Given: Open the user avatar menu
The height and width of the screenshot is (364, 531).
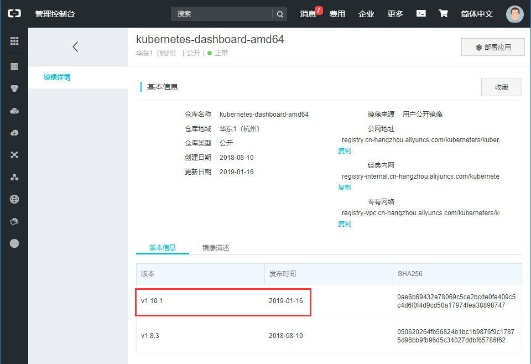Looking at the screenshot, I should tap(515, 14).
